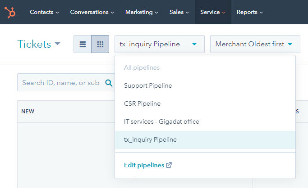Switch to list view icon
This screenshot has width=308, height=188.
pyautogui.click(x=83, y=44)
